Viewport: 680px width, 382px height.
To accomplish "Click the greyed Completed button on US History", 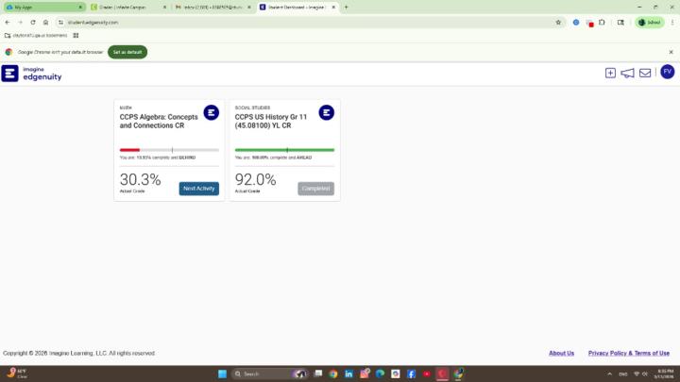I will pos(315,189).
